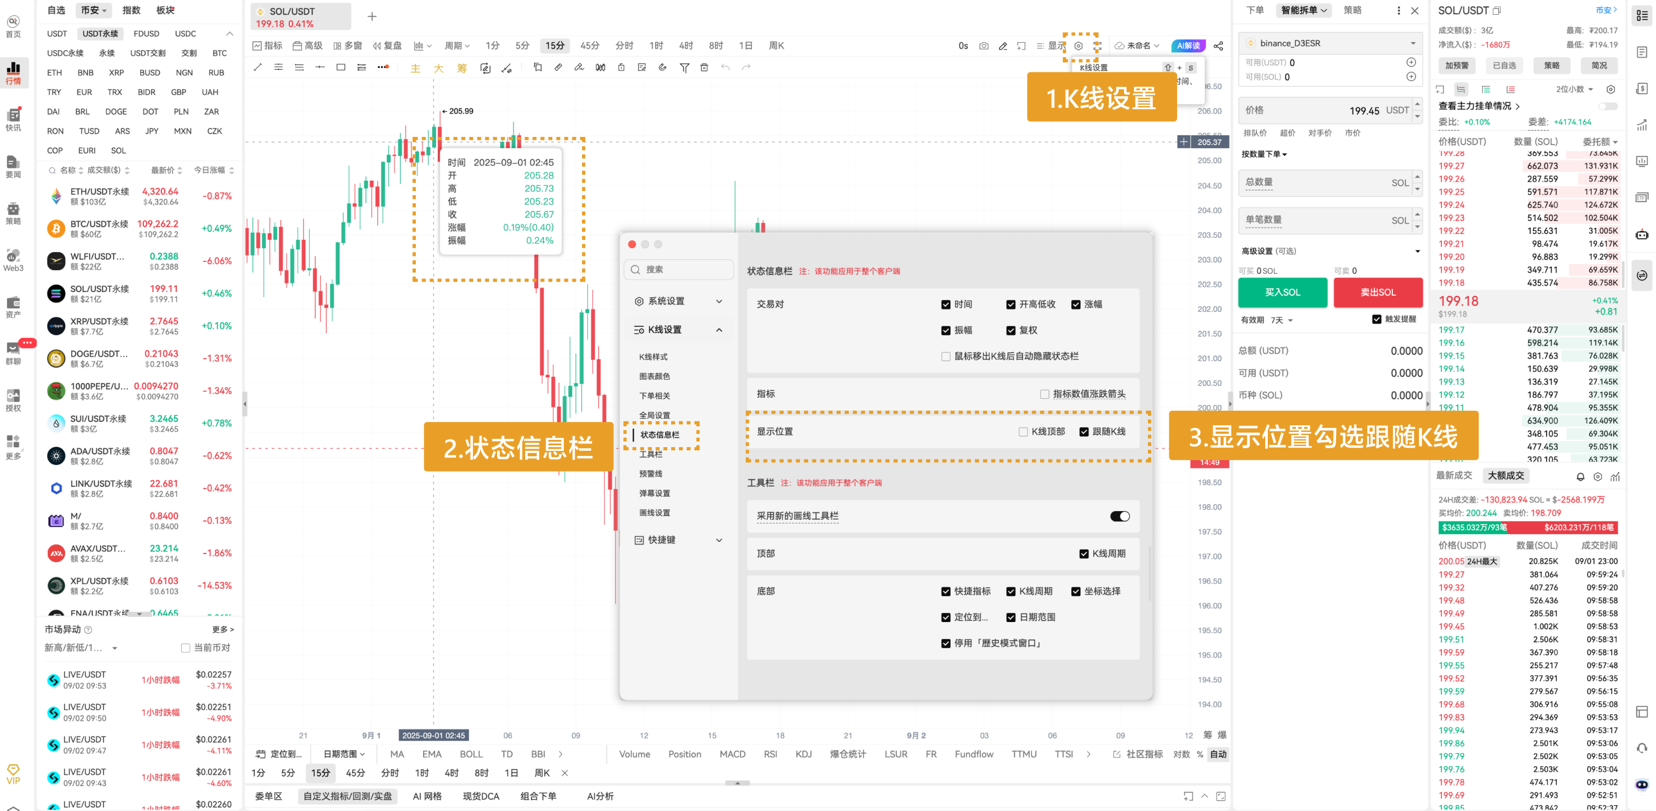Click the filter funnel icon in drawing toolbar

point(684,68)
